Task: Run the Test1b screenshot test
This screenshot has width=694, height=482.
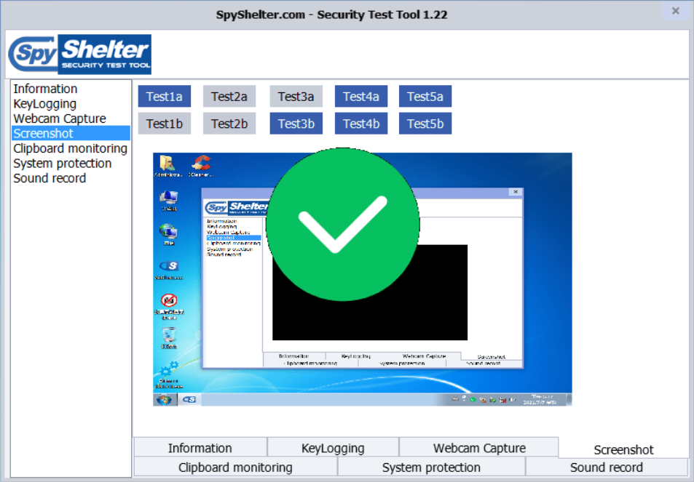Action: click(164, 124)
